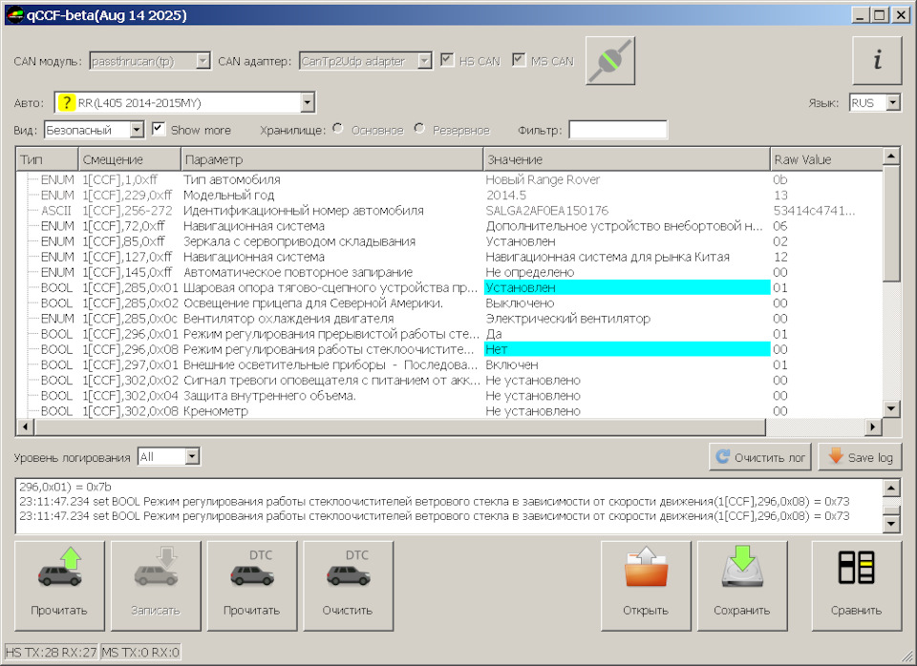The image size is (917, 666).
Task: Open the CAN адаптер CanTp2Udp dropdown
Action: pos(424,61)
